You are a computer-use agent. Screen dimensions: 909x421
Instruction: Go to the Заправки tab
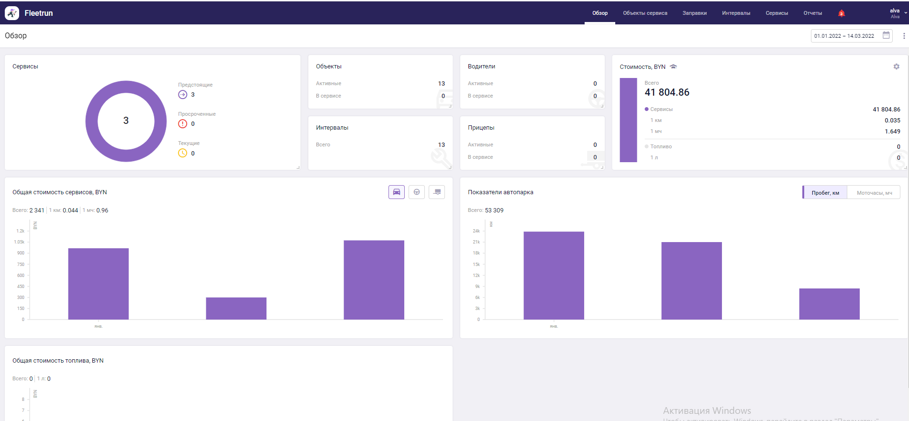(x=694, y=13)
